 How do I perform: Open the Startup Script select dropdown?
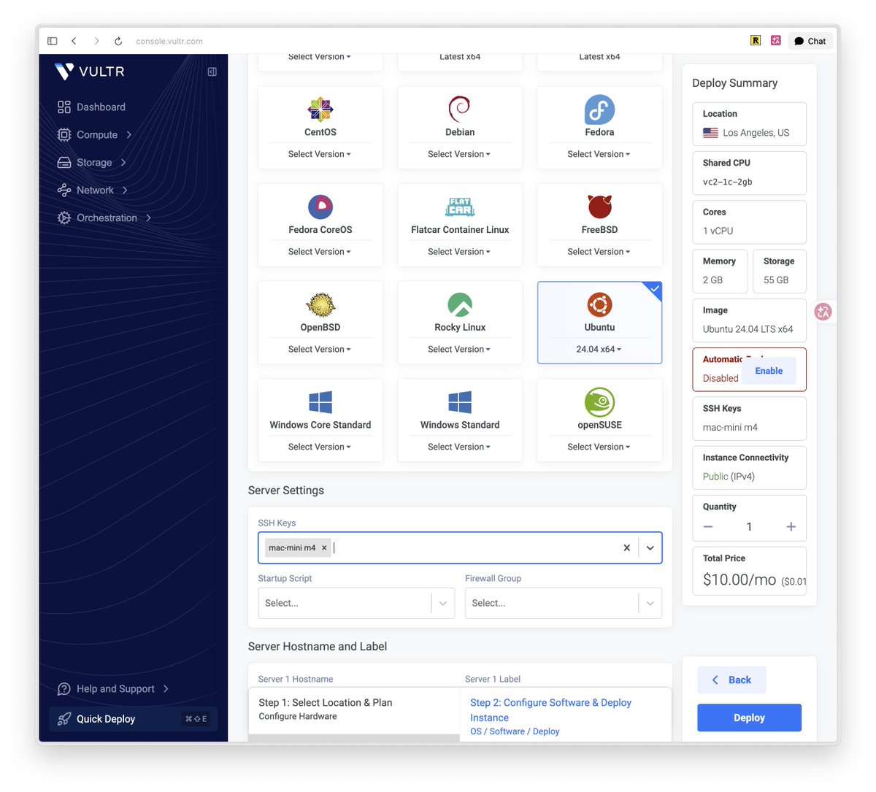point(356,604)
